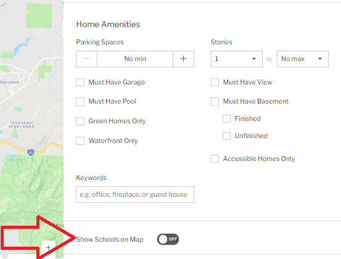Open the minimum Stories dropdown showing 1
The width and height of the screenshot is (341, 259).
(237, 59)
